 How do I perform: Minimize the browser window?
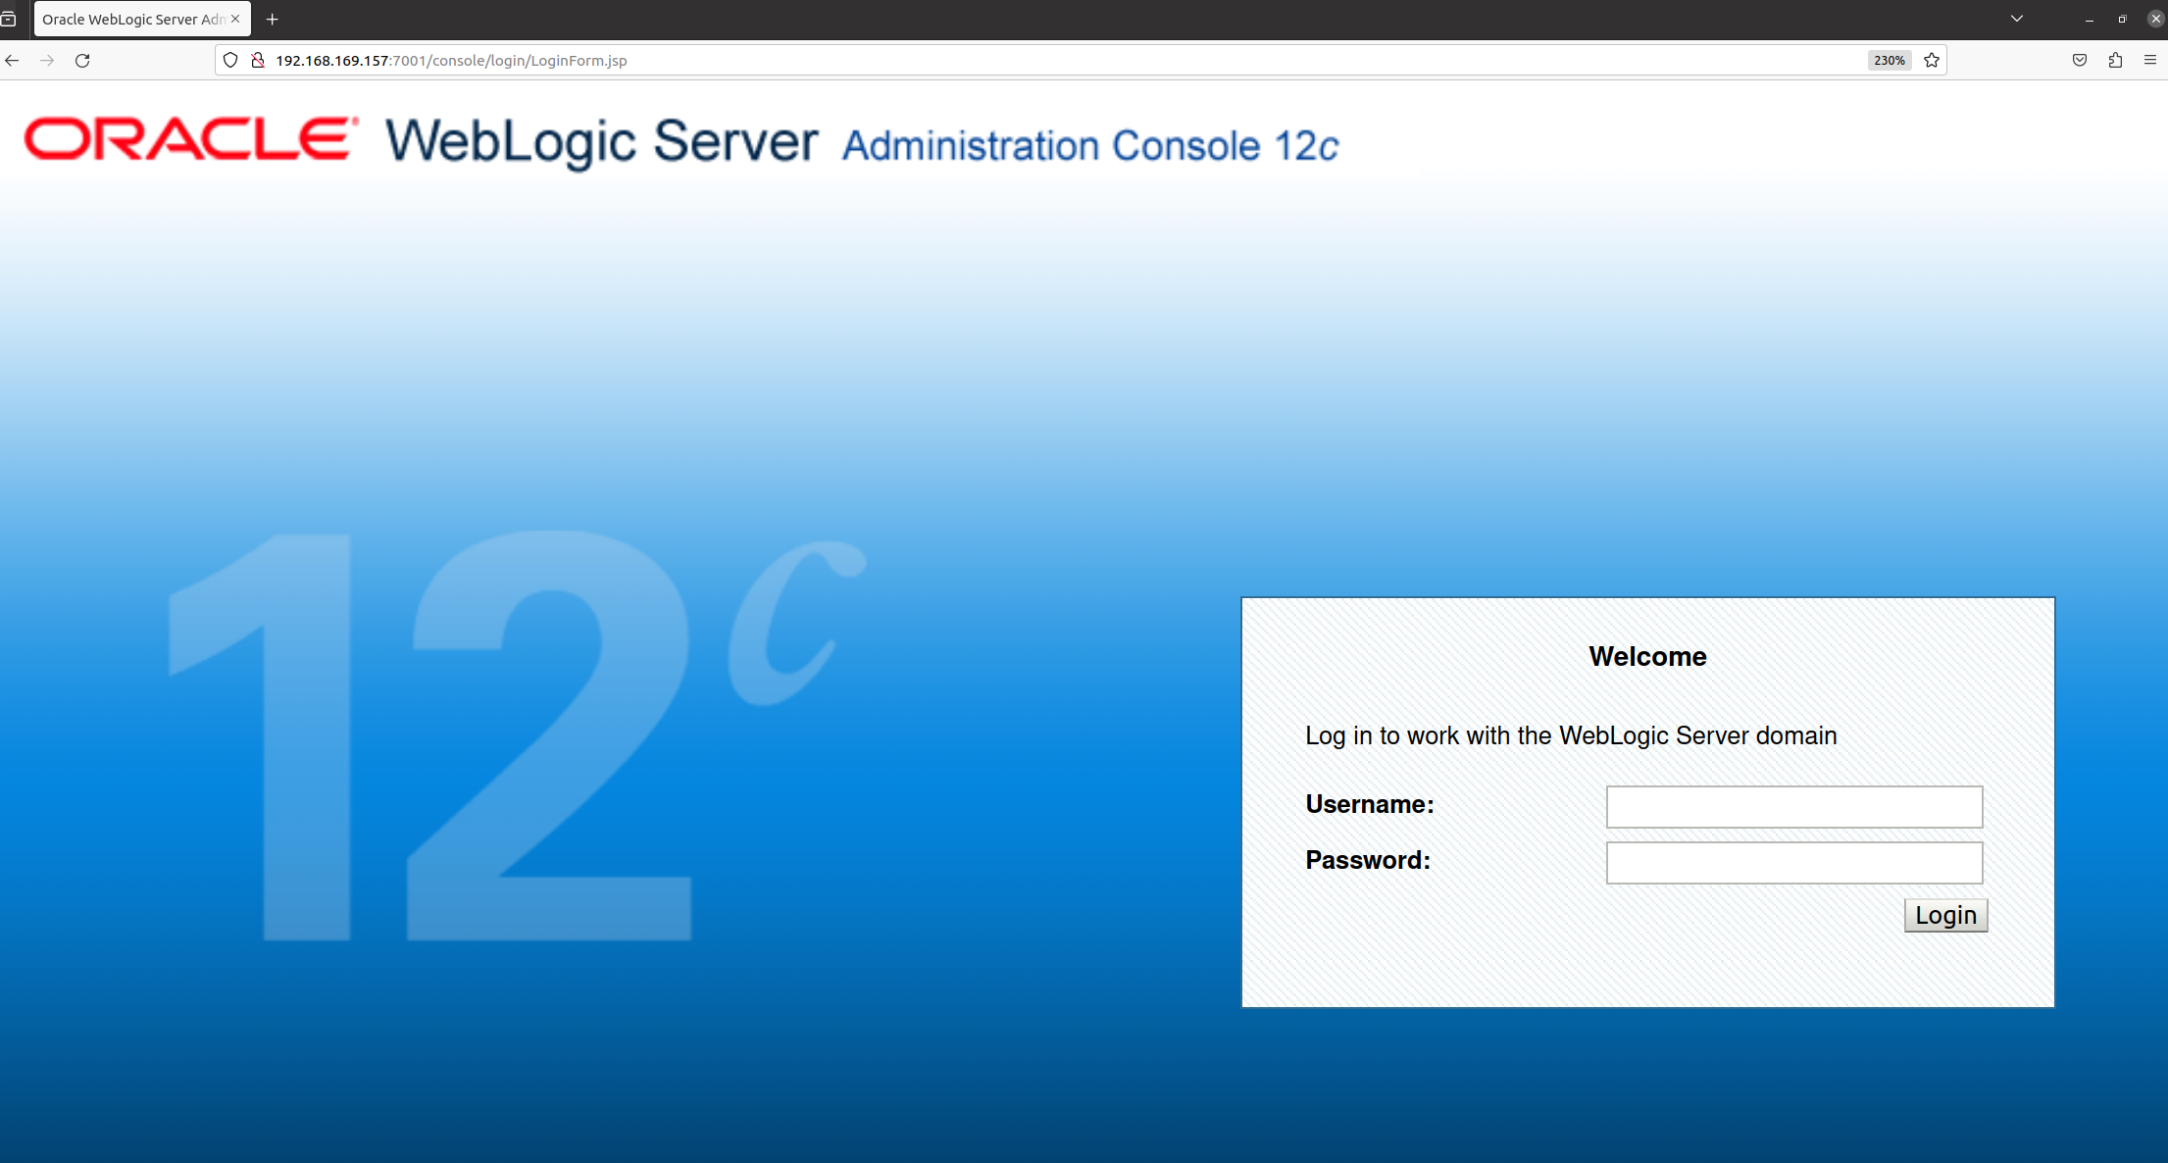[2089, 19]
